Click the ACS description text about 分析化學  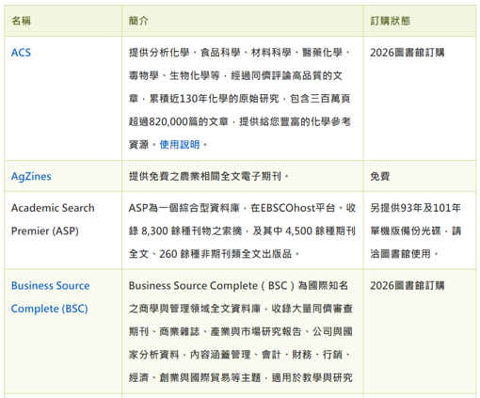[240, 99]
